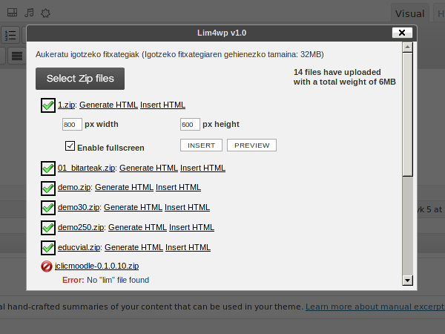Click the music note audio icon

click(x=29, y=13)
